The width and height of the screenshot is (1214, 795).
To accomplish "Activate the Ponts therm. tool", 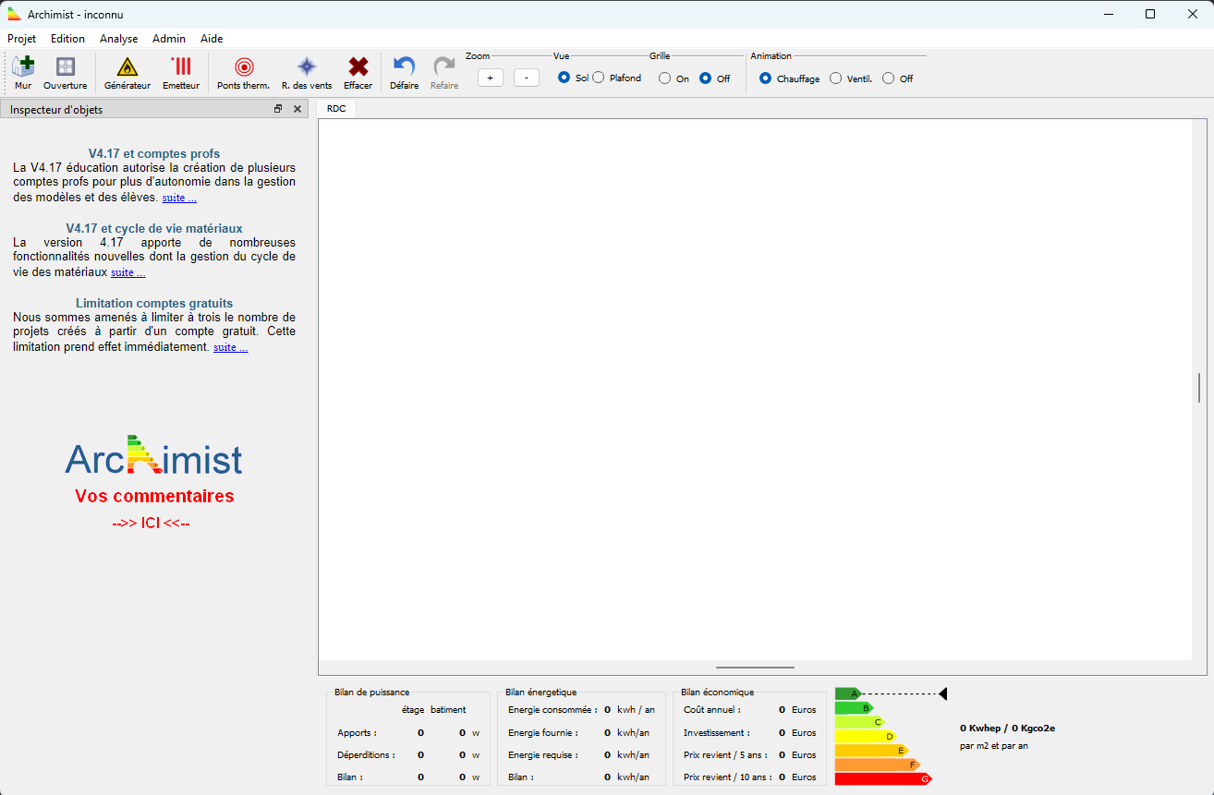I will (243, 72).
